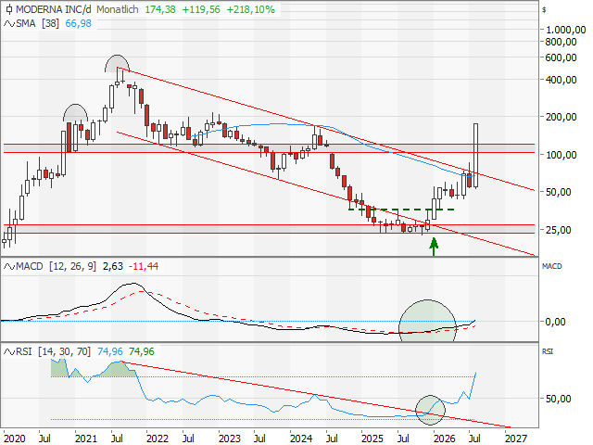Image resolution: width=593 pixels, height=445 pixels.
Task: Click the MACD indicator line icon
Action: click(x=8, y=267)
